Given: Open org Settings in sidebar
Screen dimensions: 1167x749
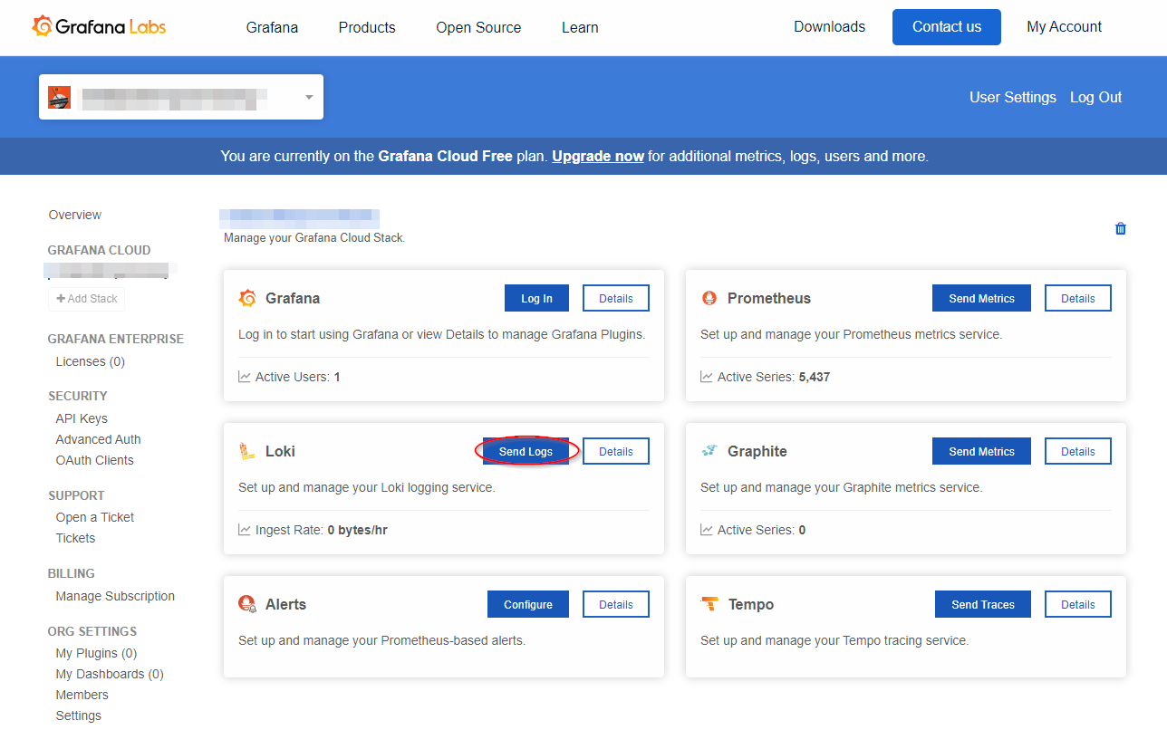Looking at the screenshot, I should tap(79, 715).
